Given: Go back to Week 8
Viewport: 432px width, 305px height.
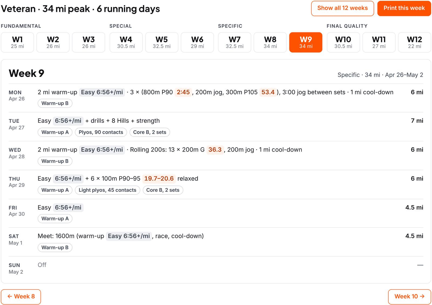Looking at the screenshot, I should (x=21, y=297).
